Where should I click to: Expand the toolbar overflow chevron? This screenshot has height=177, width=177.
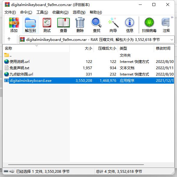(x=172, y=17)
